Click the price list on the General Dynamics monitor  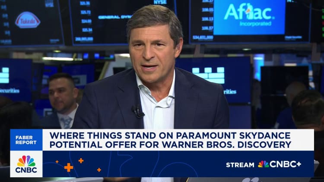pyautogui.click(x=86, y=19)
